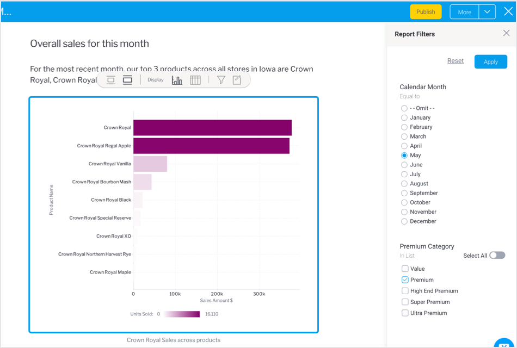Close the editor with top-right X
The height and width of the screenshot is (348, 517).
pos(508,11)
